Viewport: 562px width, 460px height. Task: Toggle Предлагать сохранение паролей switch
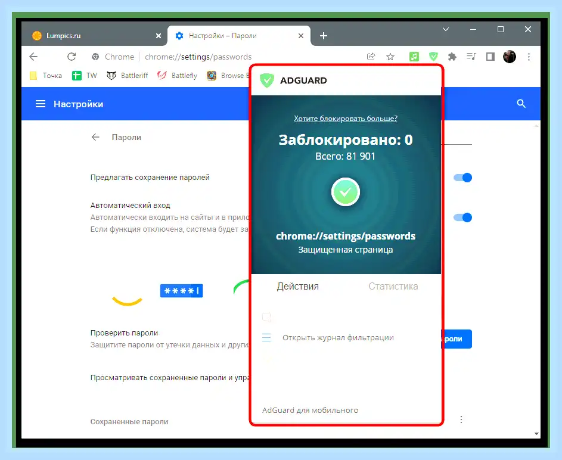[462, 178]
